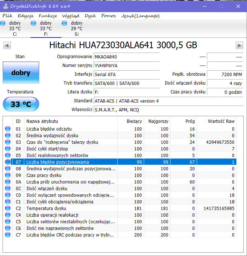Click status orb for attribute C1
This screenshot has width=247, height=256.
[8, 202]
